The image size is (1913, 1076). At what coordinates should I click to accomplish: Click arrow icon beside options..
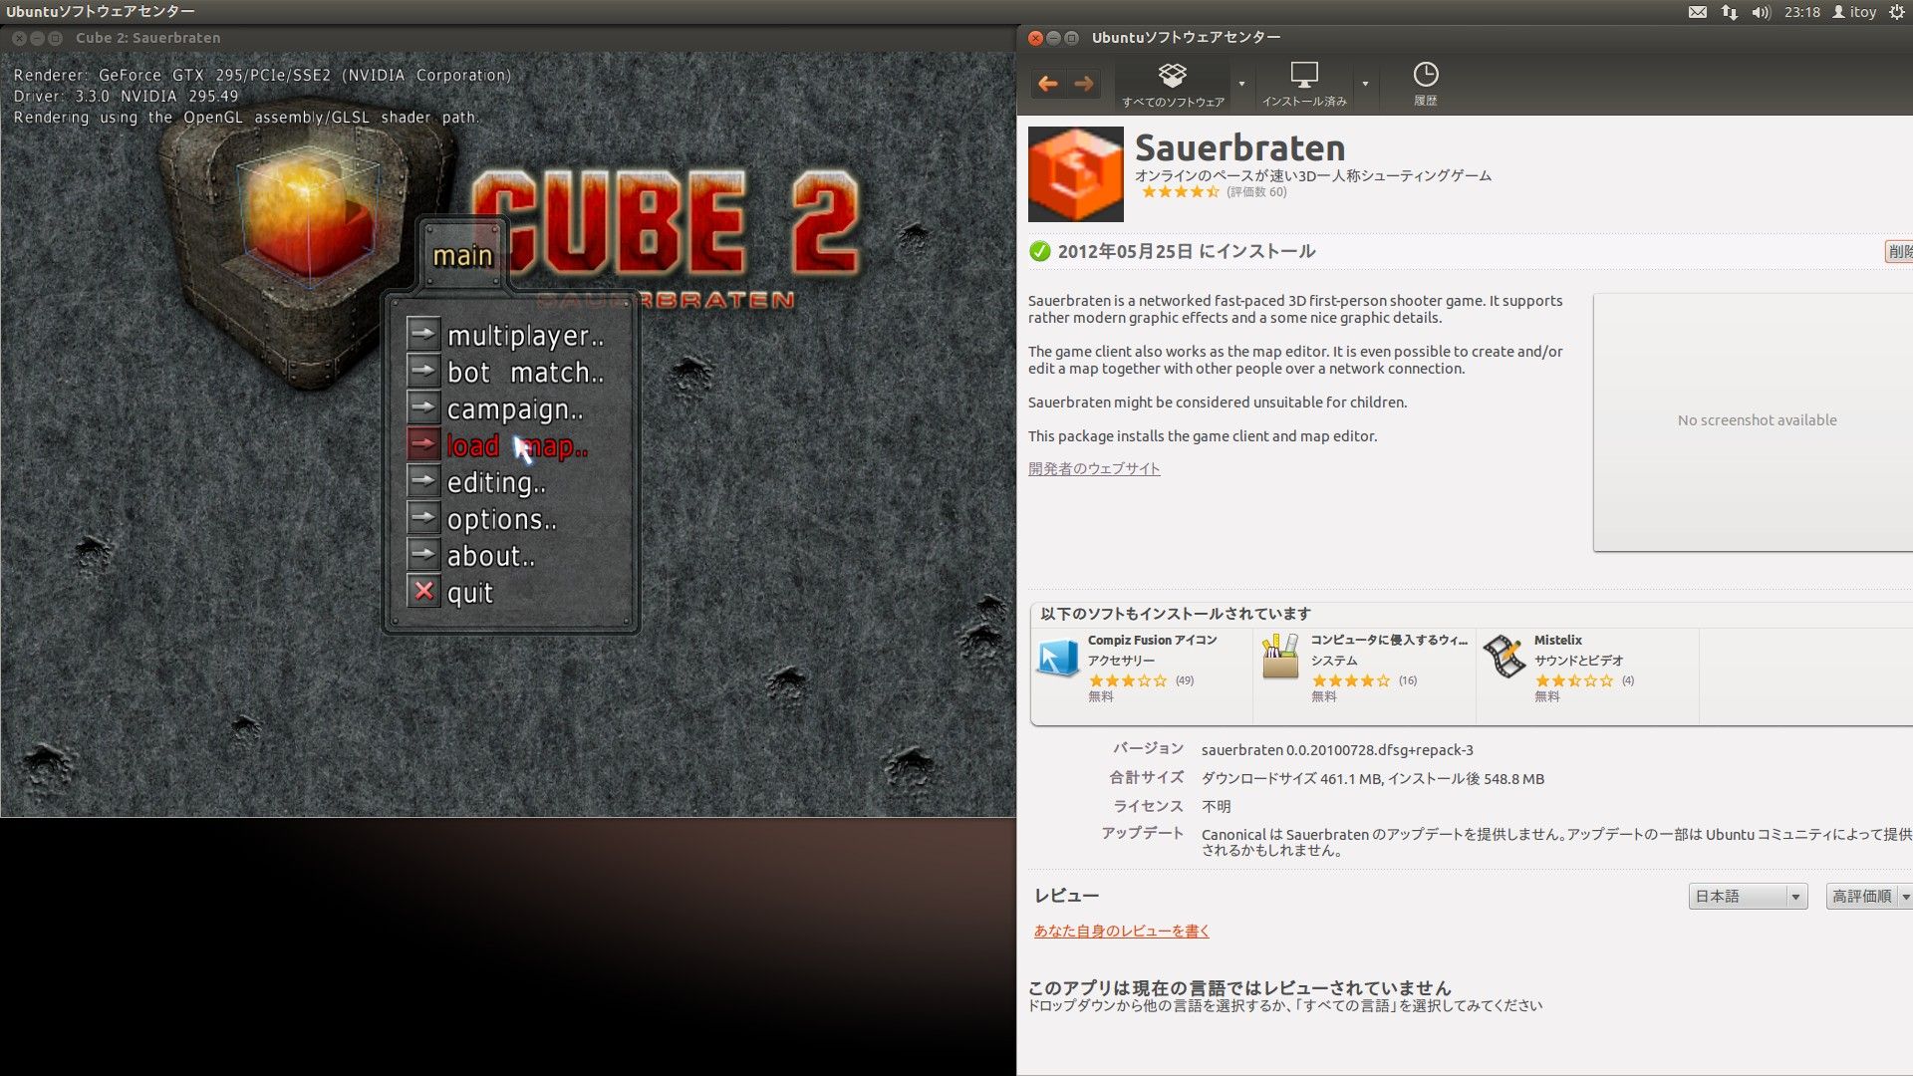pos(423,517)
